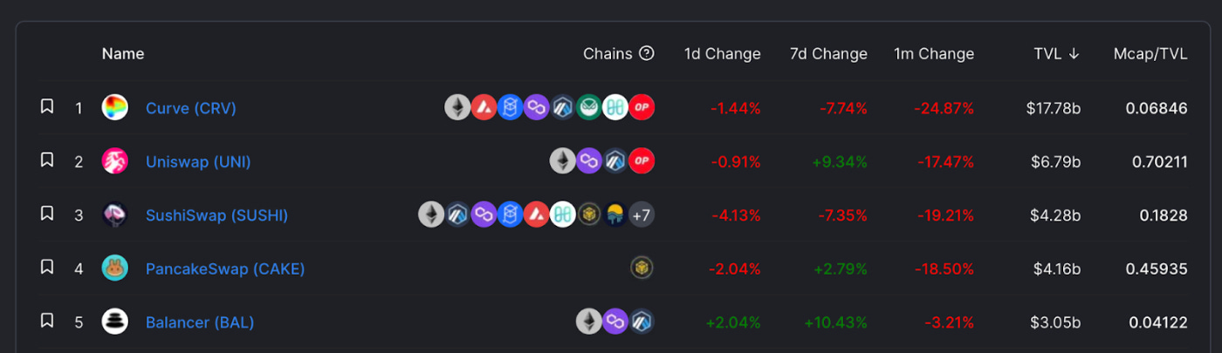
Task: Sort by the 1d Change column header
Action: coord(722,54)
